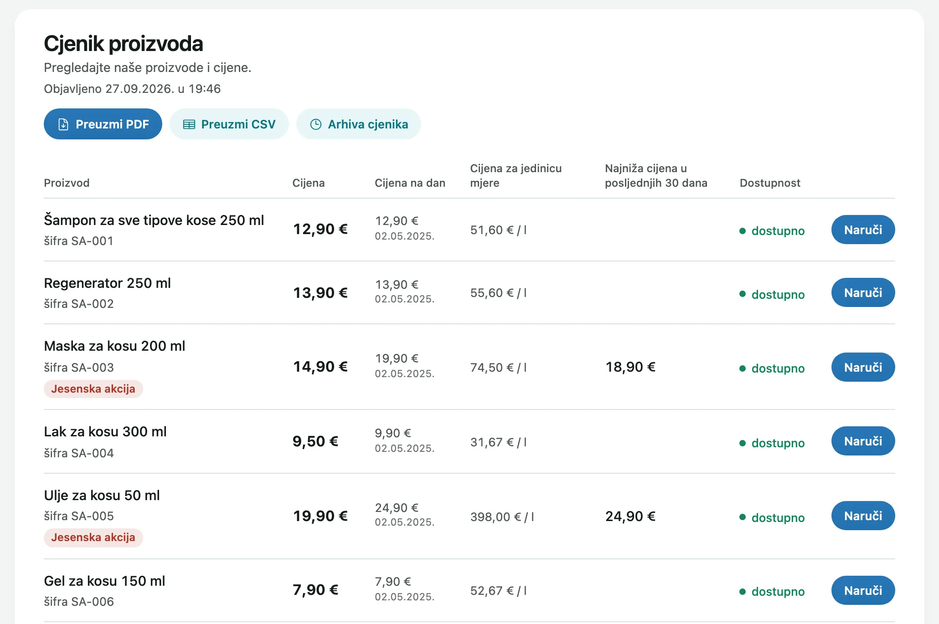939x624 pixels.
Task: Select product name Lak za kosu 300 ml
Action: click(x=105, y=432)
